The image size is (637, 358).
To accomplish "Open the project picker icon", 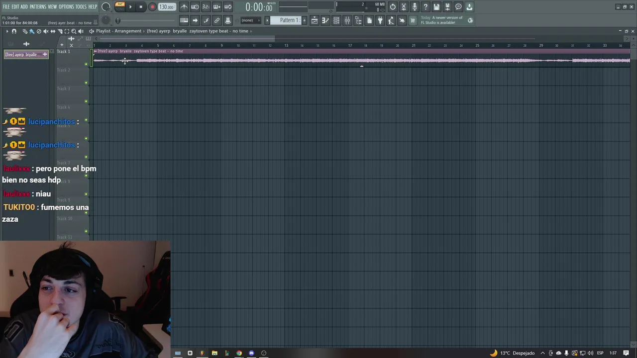I will tap(369, 20).
